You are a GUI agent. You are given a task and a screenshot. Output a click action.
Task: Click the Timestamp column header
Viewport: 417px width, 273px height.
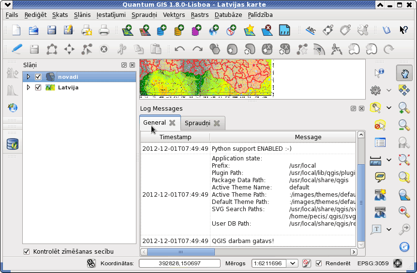(175, 137)
